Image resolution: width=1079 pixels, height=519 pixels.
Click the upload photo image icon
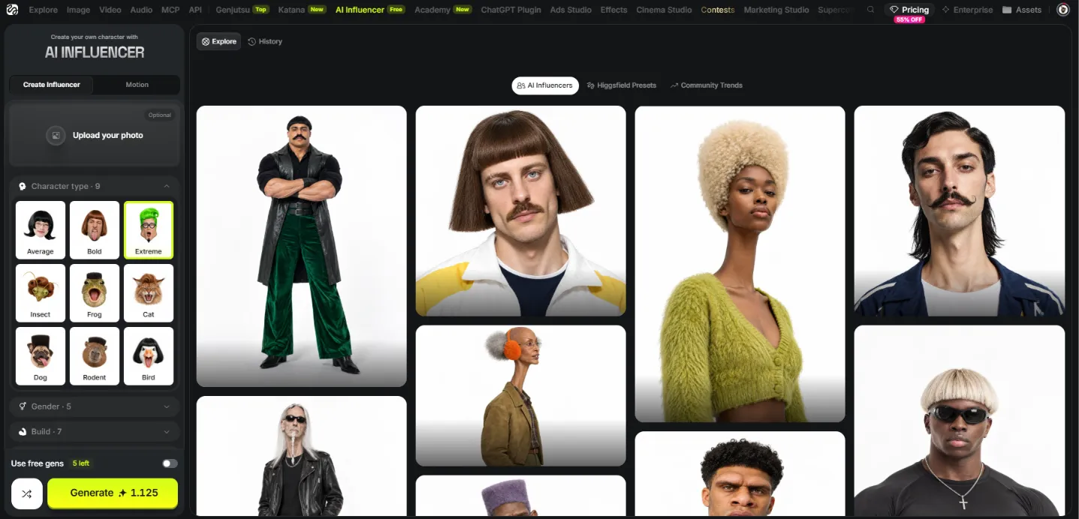[x=56, y=136]
